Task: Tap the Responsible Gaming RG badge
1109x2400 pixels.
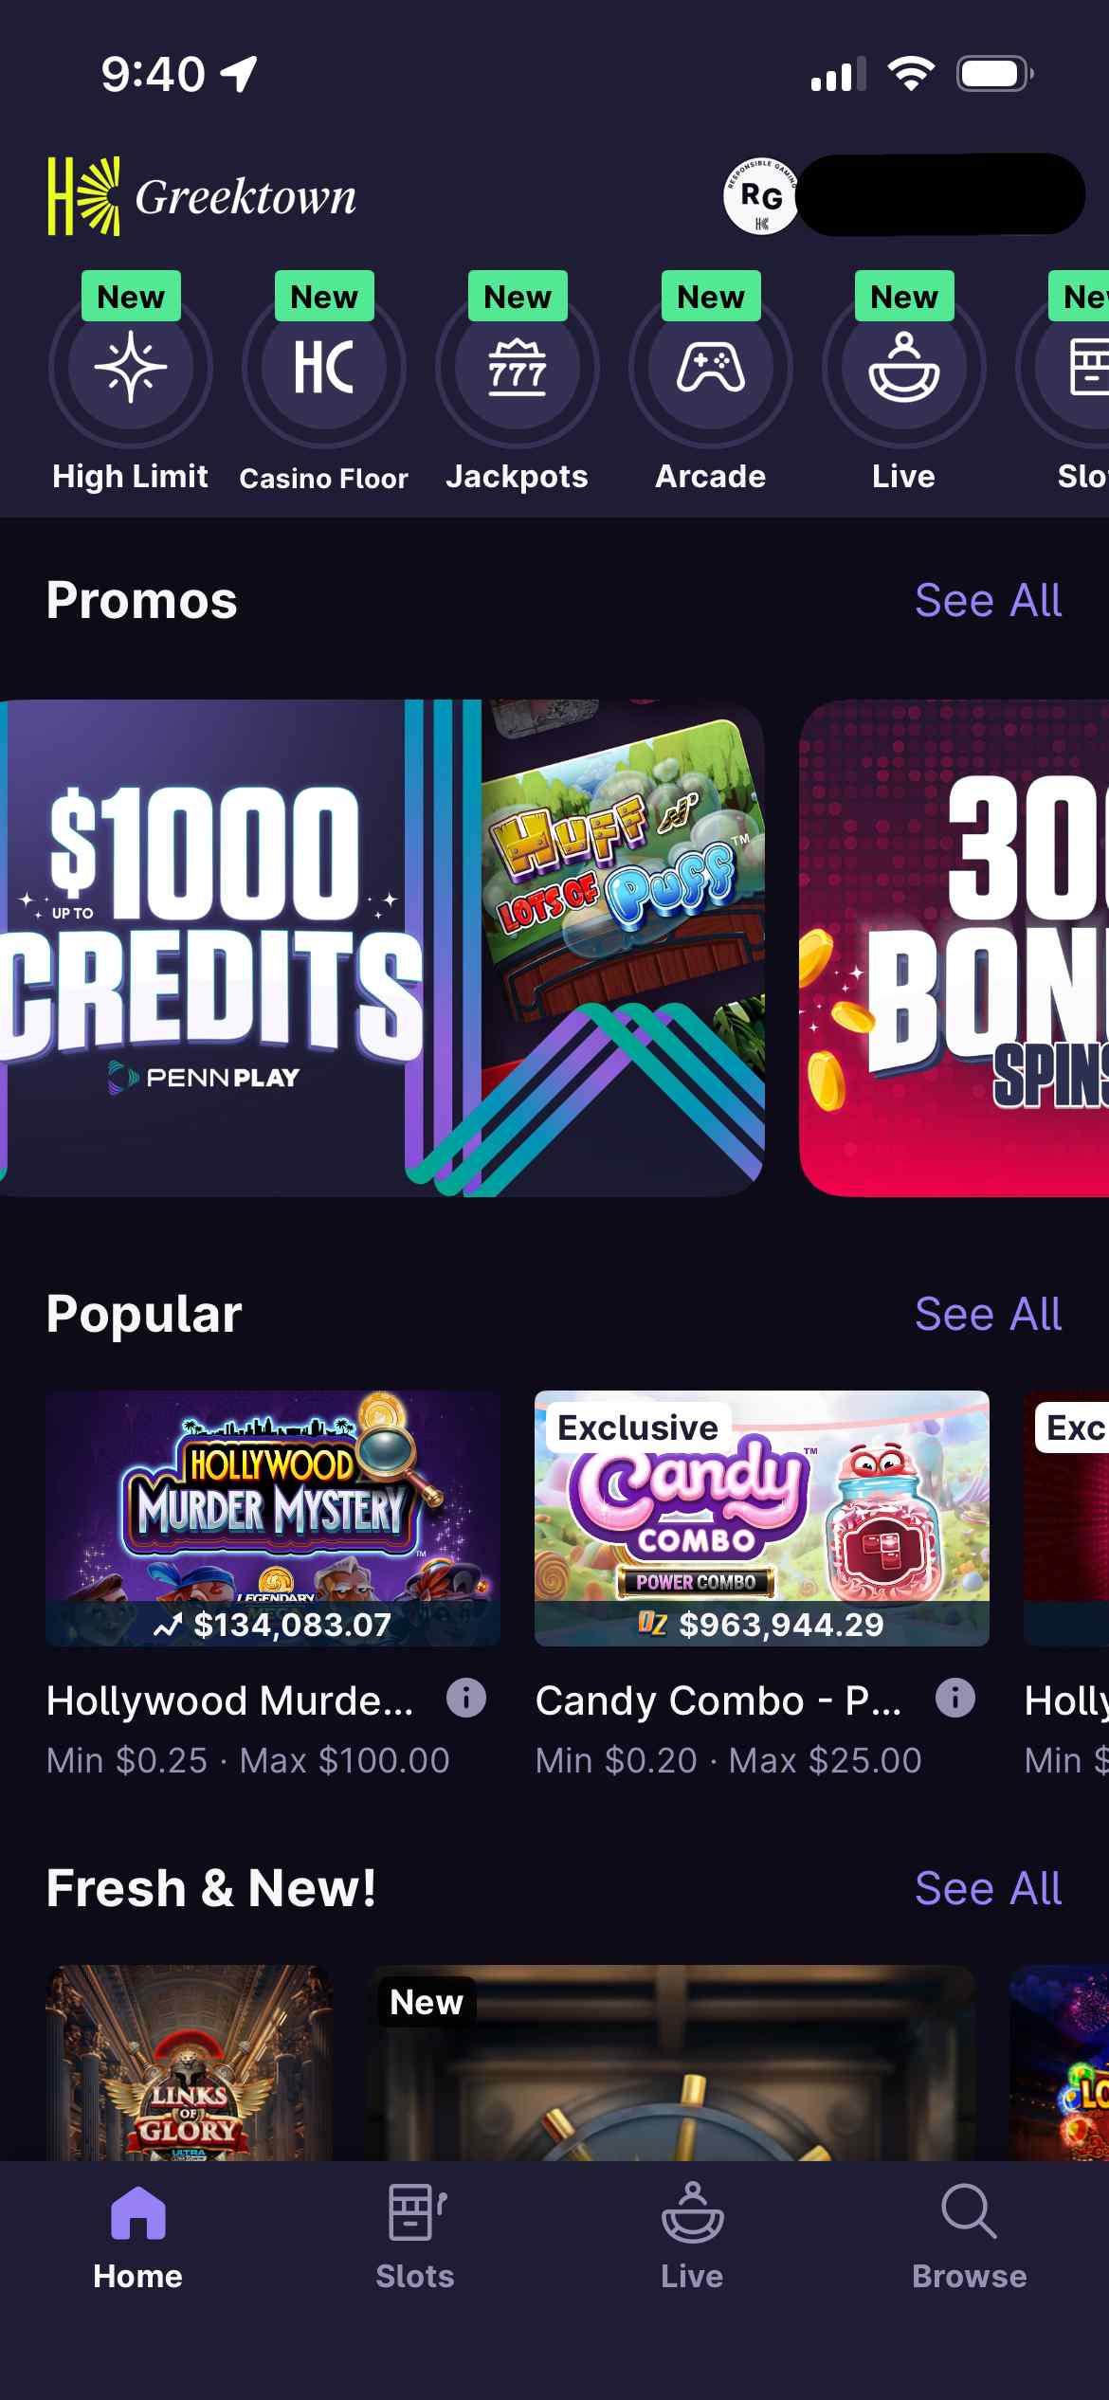Action: 761,196
